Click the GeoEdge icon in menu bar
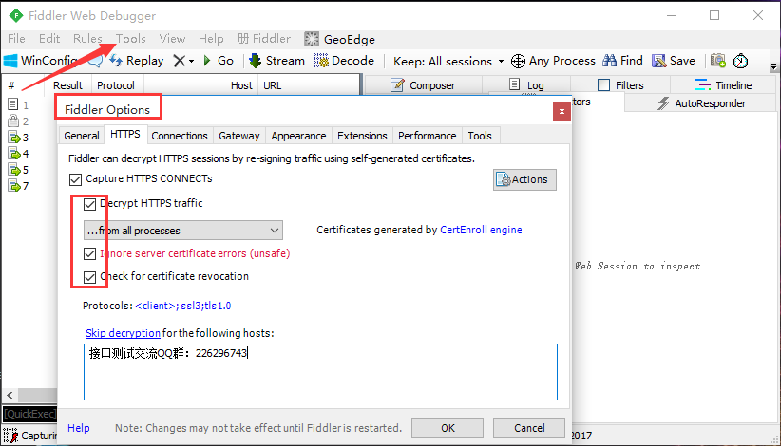 pyautogui.click(x=312, y=39)
